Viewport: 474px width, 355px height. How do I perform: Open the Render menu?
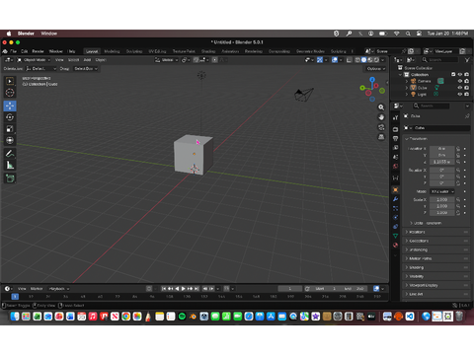(x=38, y=51)
